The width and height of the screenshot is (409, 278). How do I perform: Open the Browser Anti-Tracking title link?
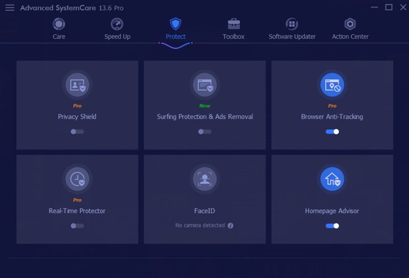point(332,117)
